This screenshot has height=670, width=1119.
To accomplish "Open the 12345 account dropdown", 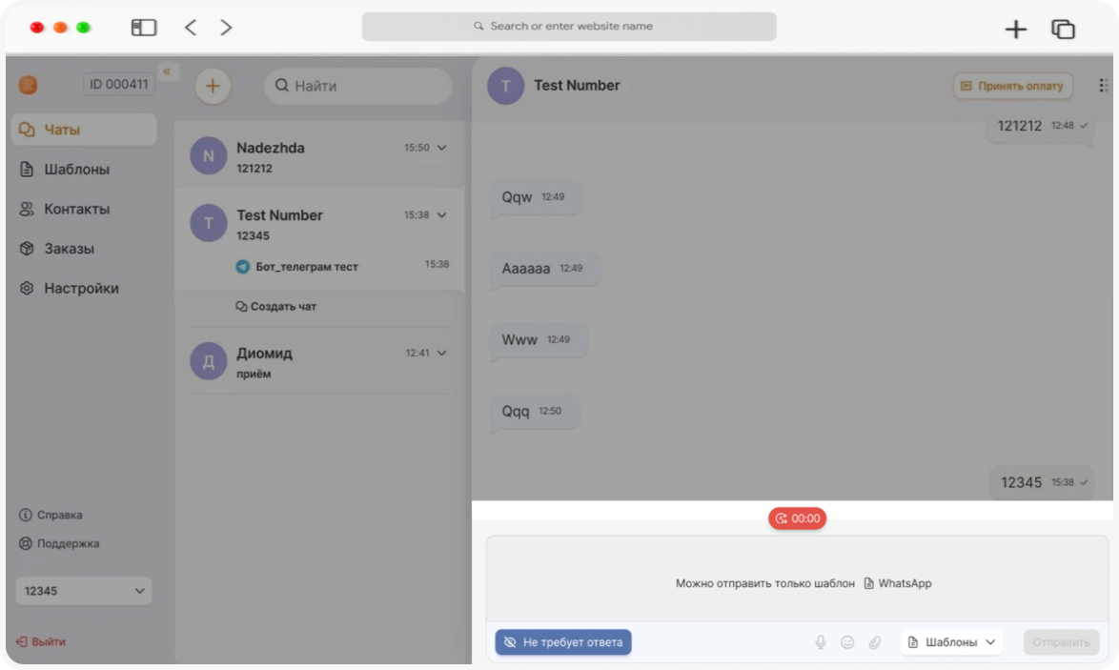I will click(x=84, y=591).
